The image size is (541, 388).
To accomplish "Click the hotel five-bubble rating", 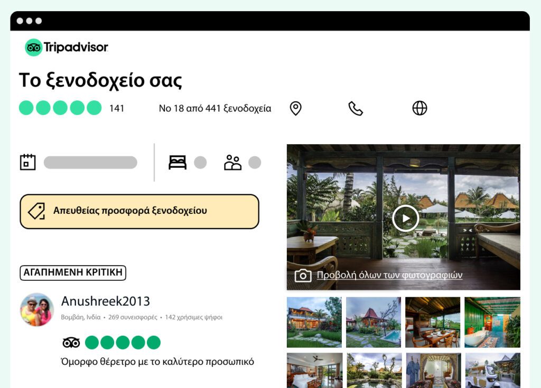I will coord(60,108).
